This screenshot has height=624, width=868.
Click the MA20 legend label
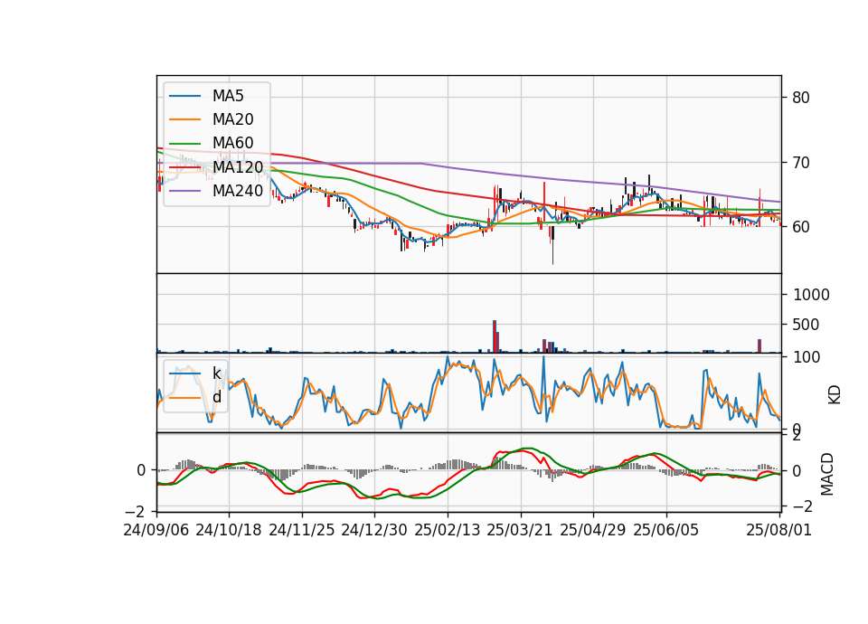tap(233, 119)
